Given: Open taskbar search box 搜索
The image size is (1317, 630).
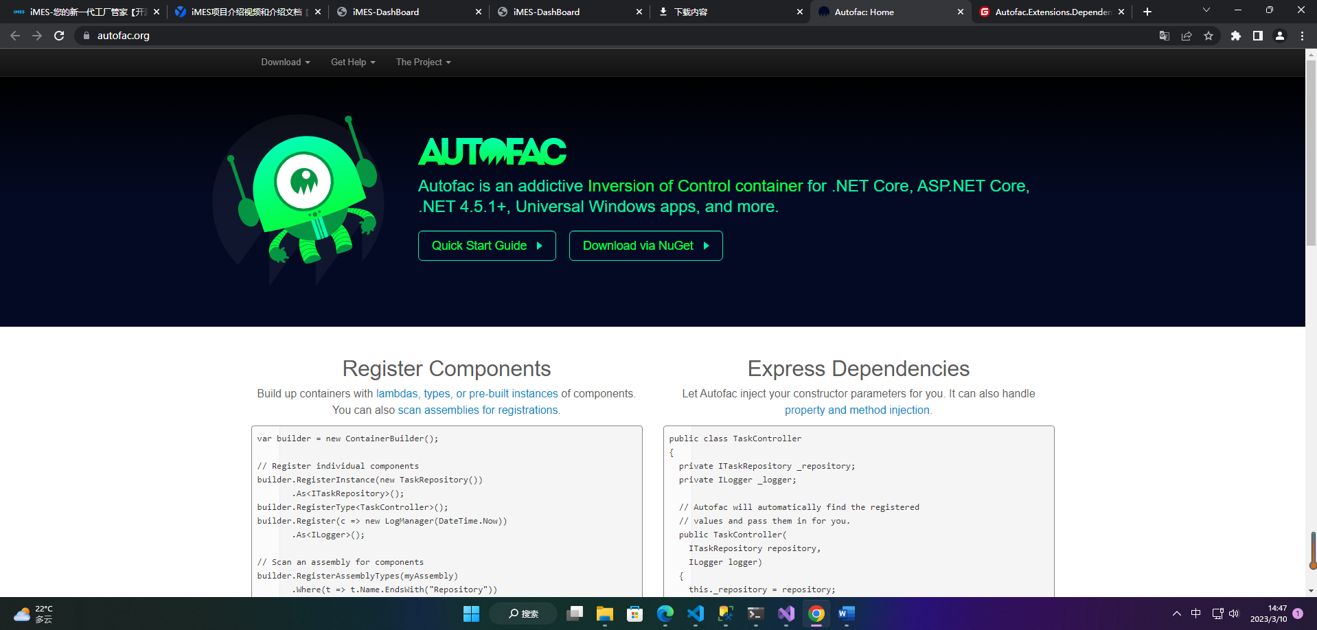Looking at the screenshot, I should 523,614.
